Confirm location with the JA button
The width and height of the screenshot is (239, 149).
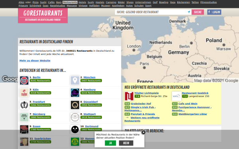(110, 143)
